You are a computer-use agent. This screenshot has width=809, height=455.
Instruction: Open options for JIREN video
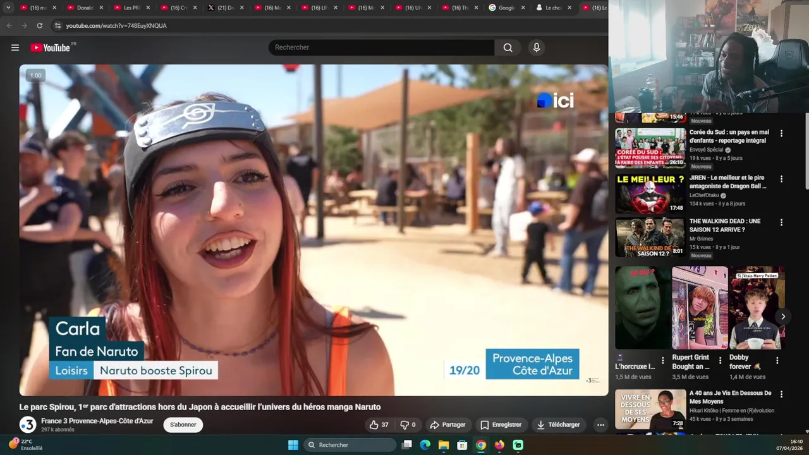click(x=781, y=179)
